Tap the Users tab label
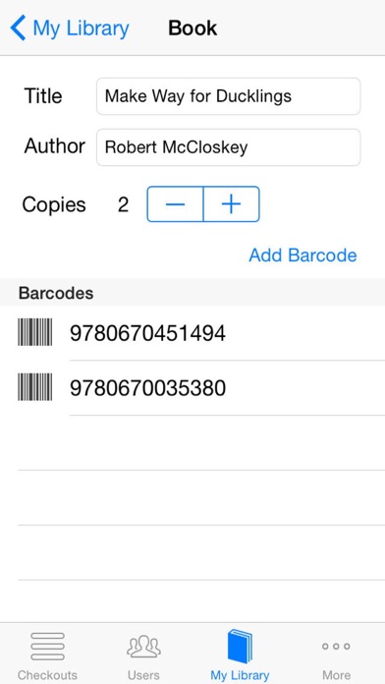 point(144,675)
